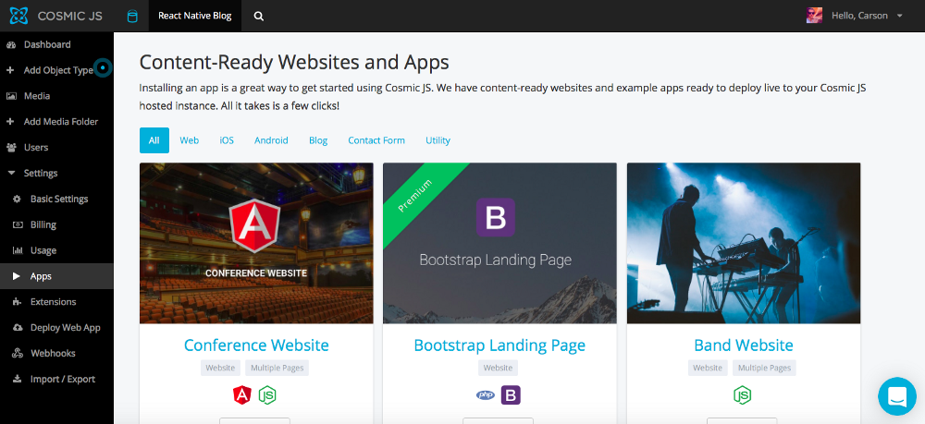Click Carson's profile avatar picture

(814, 16)
